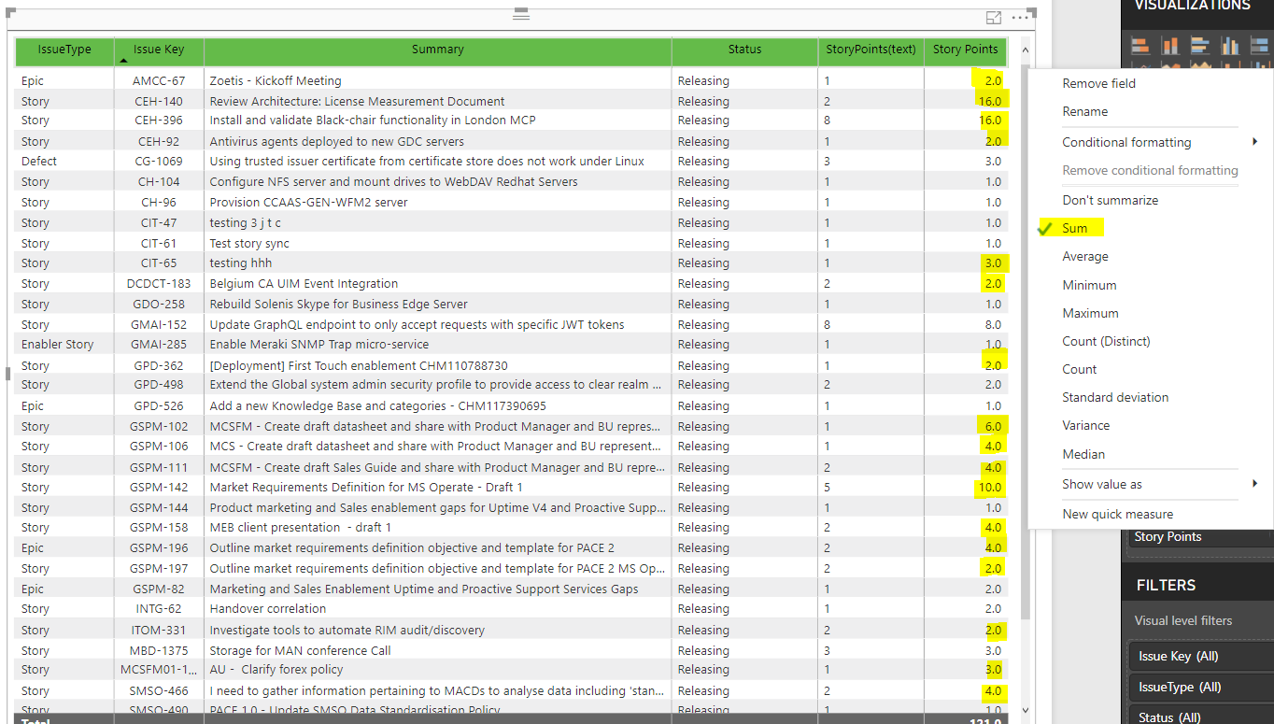1274x724 pixels.
Task: Click the IssueType column header
Action: pyautogui.click(x=64, y=50)
